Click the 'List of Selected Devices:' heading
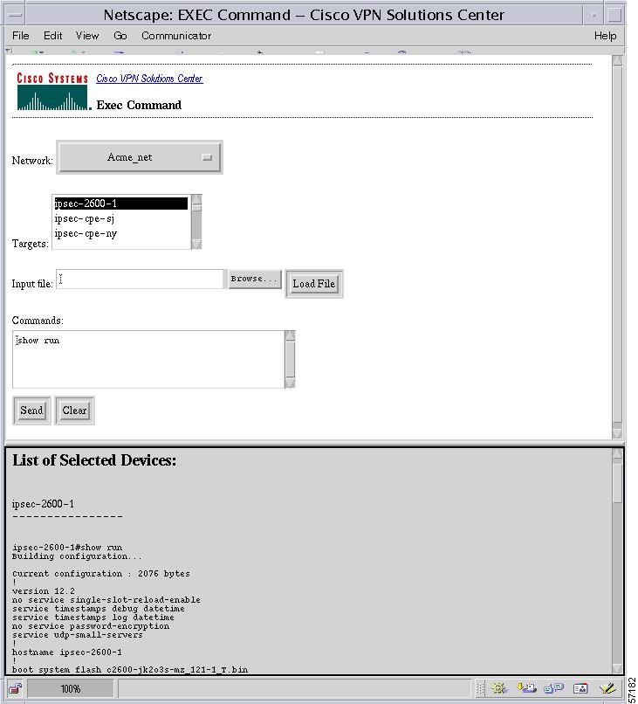This screenshot has height=704, width=638. [94, 460]
